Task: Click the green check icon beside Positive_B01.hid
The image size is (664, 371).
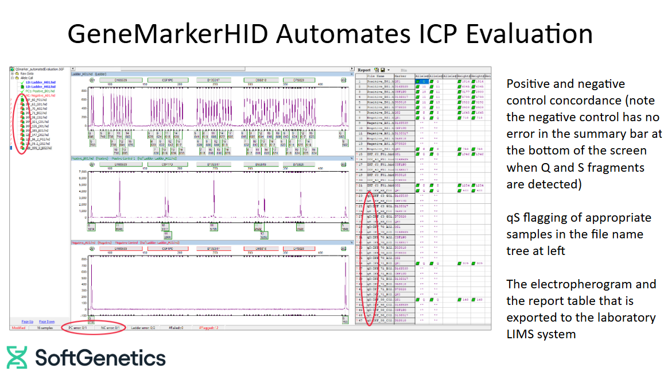Action: click(x=22, y=91)
